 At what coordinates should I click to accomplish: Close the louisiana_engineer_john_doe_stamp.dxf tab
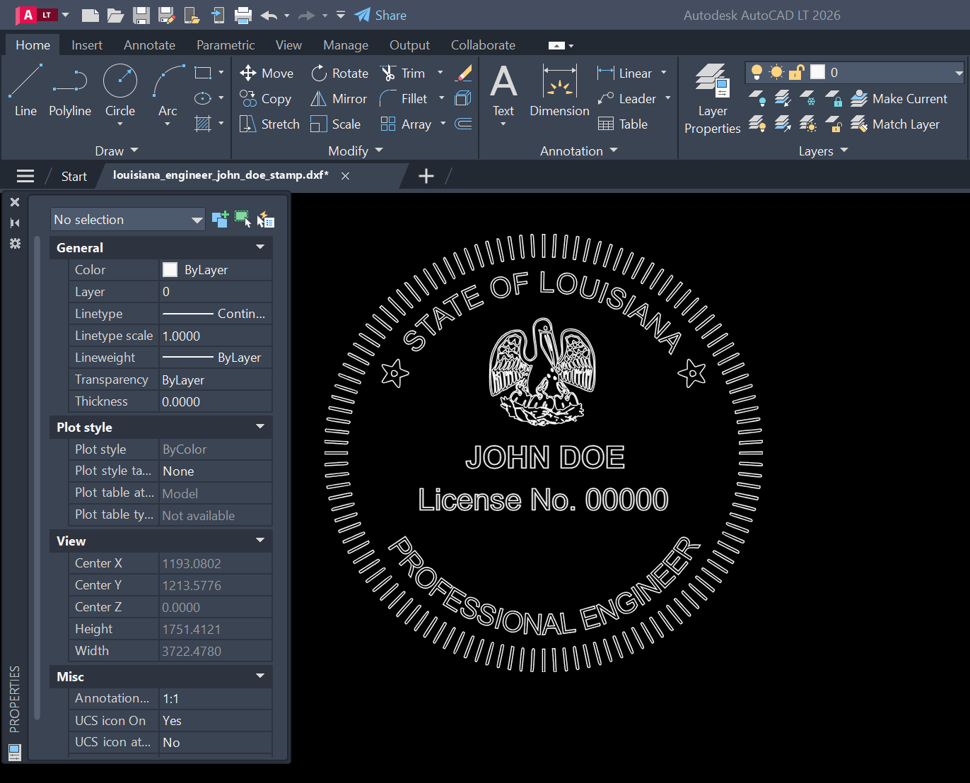pos(345,176)
